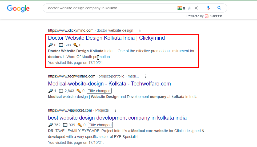Toggle the star icon in search bar
Viewport: 257px width, 147px height.
(x=189, y=8)
